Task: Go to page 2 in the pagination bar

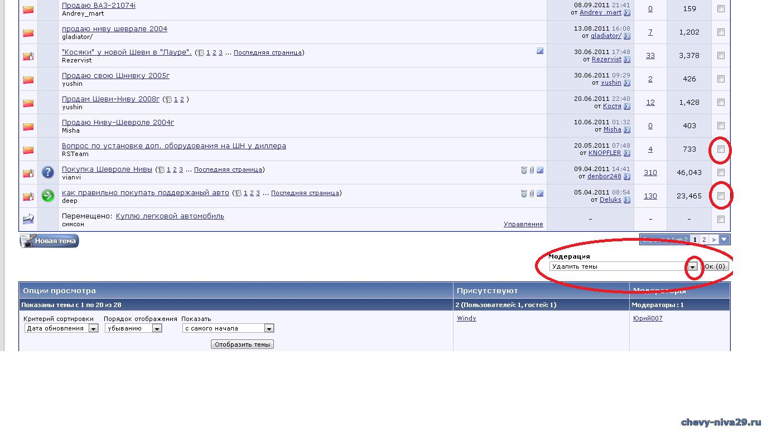Action: 704,240
